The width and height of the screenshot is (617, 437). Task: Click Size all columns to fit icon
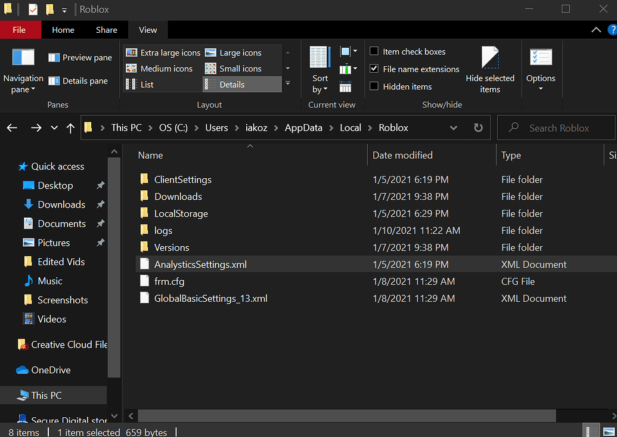(345, 86)
